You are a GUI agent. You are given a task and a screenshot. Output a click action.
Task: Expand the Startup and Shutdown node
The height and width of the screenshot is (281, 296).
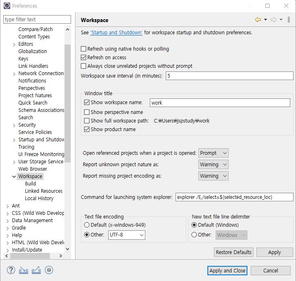pyautogui.click(x=14, y=140)
